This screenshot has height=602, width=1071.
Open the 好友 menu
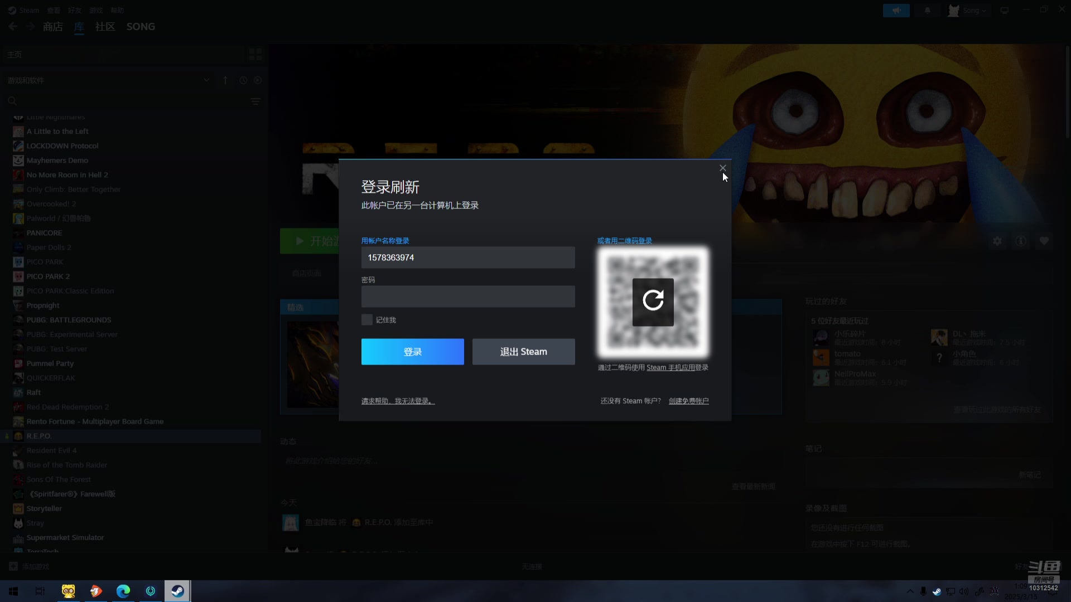pos(75,10)
